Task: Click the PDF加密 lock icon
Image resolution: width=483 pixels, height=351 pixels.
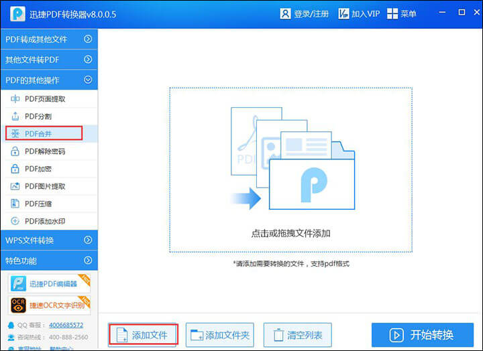Action: pos(15,169)
